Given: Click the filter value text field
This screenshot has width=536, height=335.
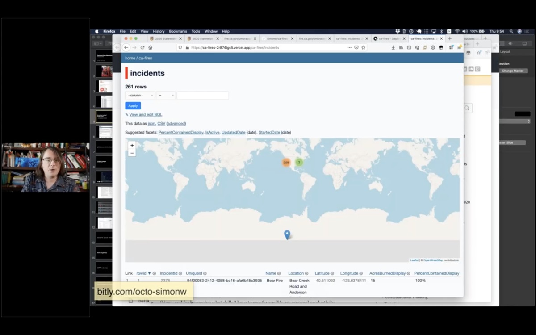Looking at the screenshot, I should pyautogui.click(x=203, y=96).
